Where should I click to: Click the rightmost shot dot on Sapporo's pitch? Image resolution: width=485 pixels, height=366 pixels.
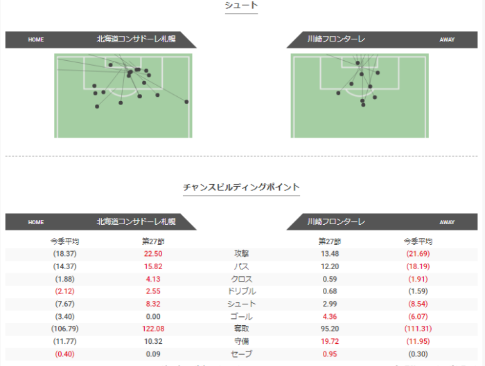point(186,102)
